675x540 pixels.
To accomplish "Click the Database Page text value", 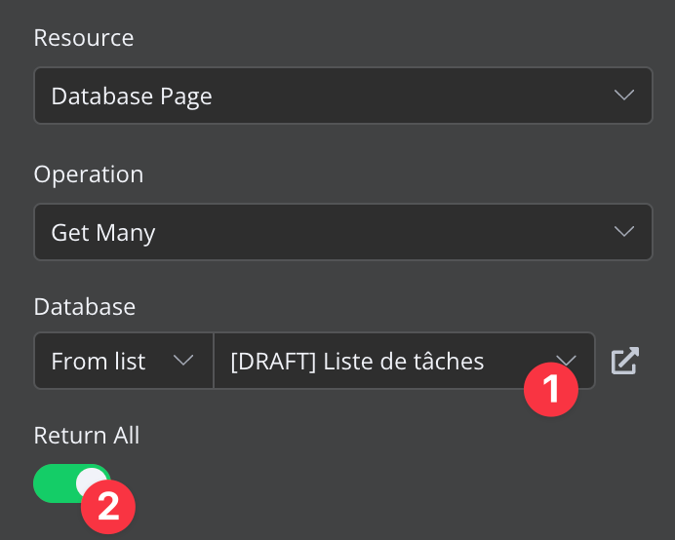I will click(132, 96).
